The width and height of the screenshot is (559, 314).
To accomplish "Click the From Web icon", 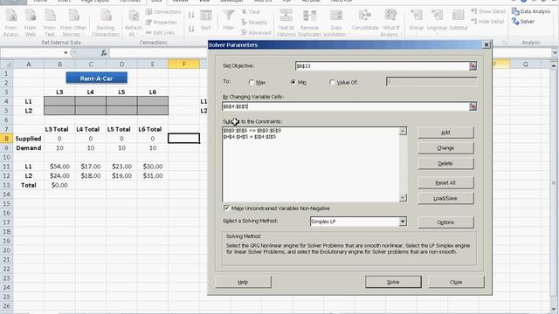I will point(31,22).
